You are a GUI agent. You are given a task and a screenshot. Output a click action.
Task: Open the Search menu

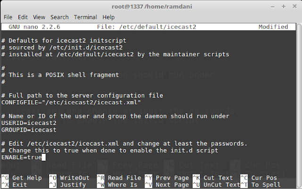point(59,17)
